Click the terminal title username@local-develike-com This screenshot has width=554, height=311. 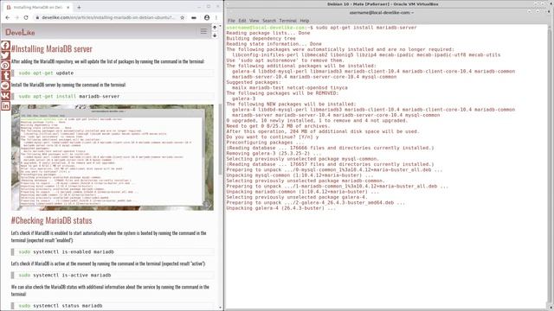[381, 12]
